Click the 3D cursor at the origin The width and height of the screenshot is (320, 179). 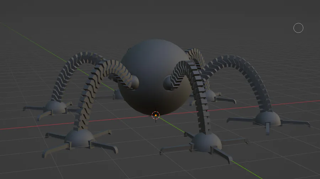click(x=156, y=115)
